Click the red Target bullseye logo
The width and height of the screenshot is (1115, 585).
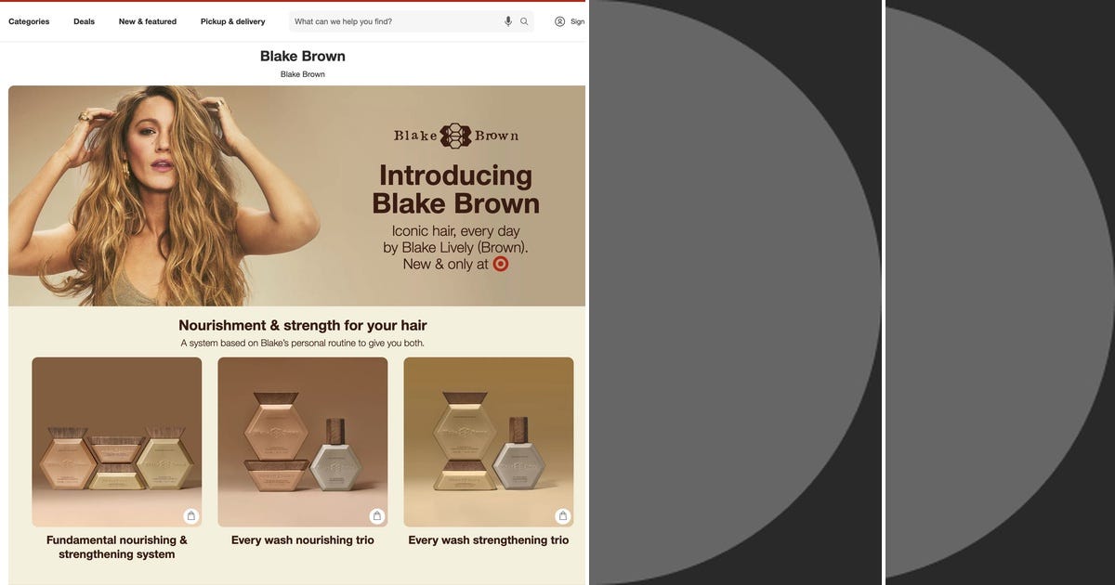click(x=501, y=264)
